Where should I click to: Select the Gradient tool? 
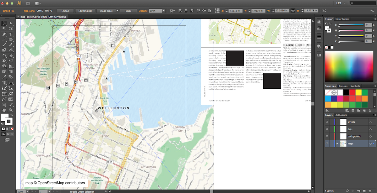pos(11,72)
